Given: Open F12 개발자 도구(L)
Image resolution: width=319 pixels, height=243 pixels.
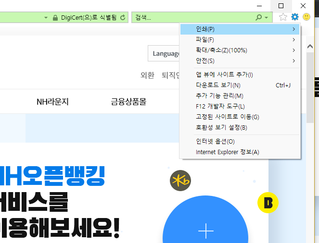Looking at the screenshot, I should (240, 107).
